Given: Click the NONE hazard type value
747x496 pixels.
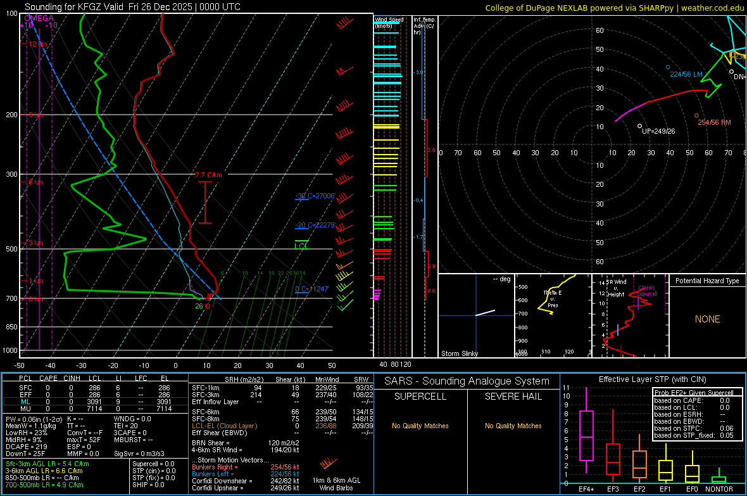Looking at the screenshot, I should click(x=708, y=319).
